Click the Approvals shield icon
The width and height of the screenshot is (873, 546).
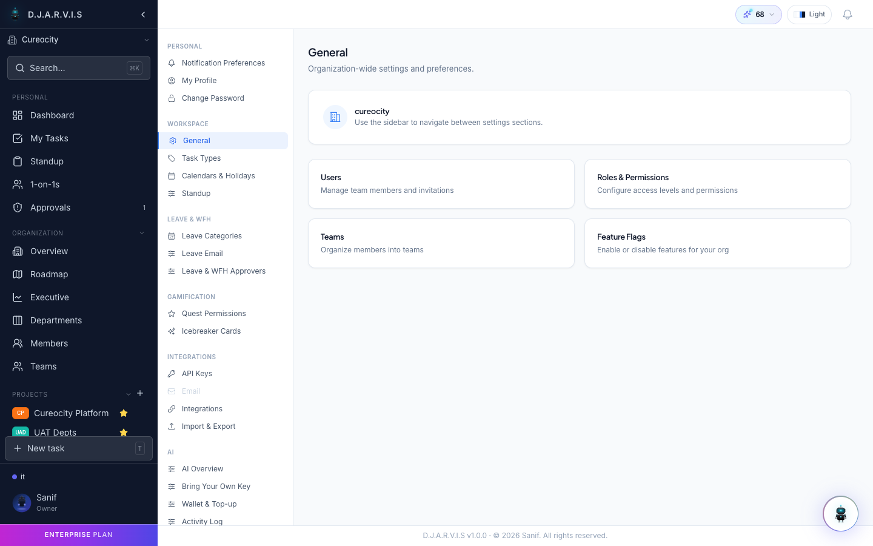tap(18, 207)
